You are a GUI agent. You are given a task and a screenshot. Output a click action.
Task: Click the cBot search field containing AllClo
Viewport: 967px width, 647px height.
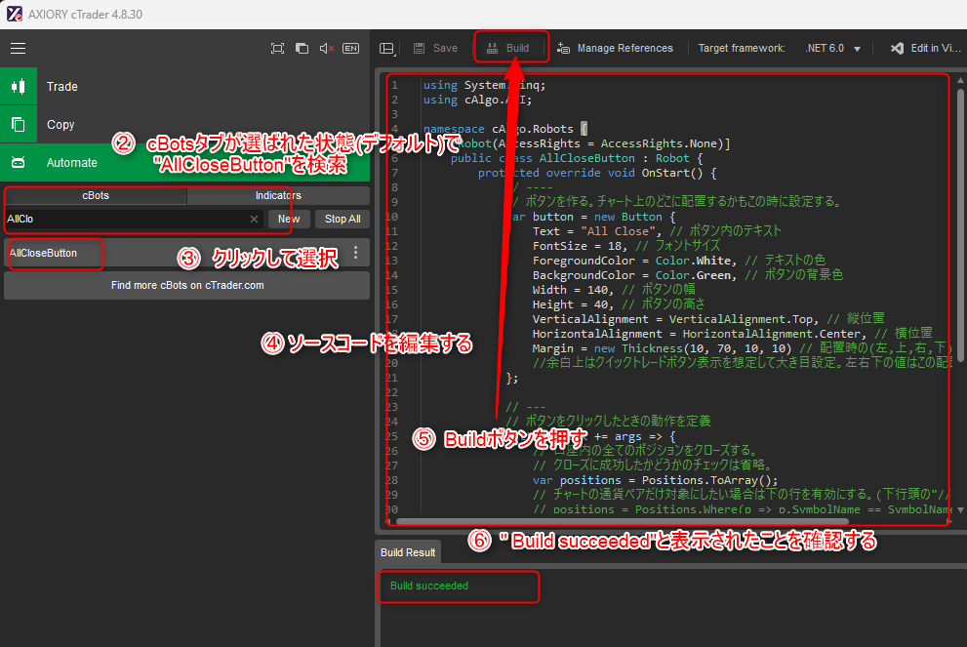126,219
